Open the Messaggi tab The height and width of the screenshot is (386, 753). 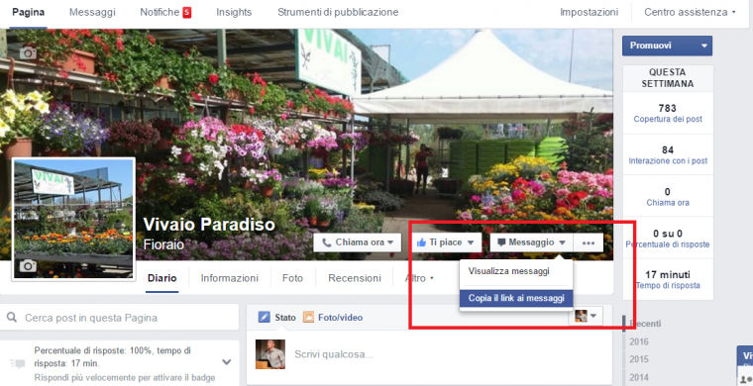pos(92,13)
